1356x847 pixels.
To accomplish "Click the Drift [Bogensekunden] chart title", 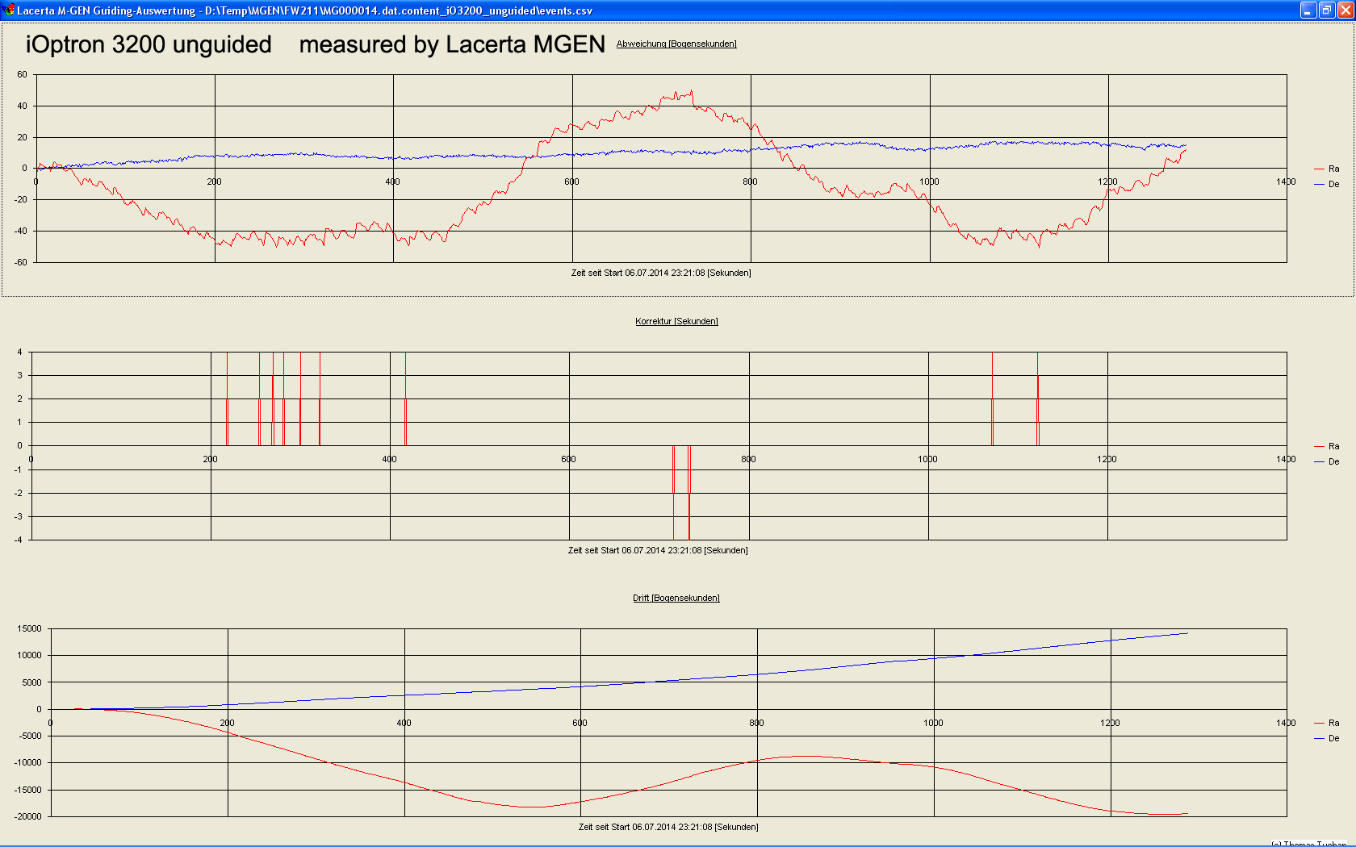I will point(676,599).
